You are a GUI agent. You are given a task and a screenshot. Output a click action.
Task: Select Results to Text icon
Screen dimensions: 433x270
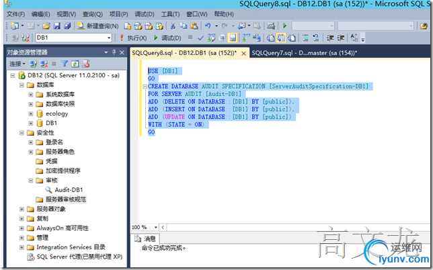pos(270,38)
